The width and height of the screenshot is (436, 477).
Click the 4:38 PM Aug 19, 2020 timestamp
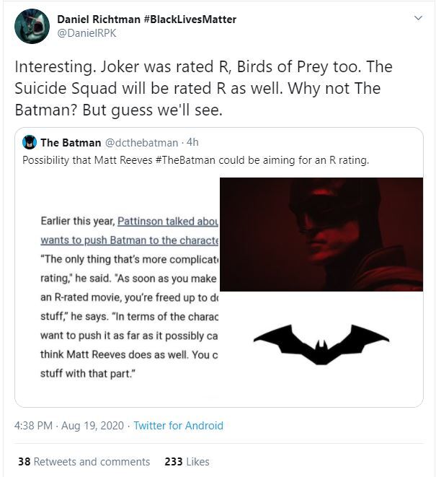tap(69, 426)
